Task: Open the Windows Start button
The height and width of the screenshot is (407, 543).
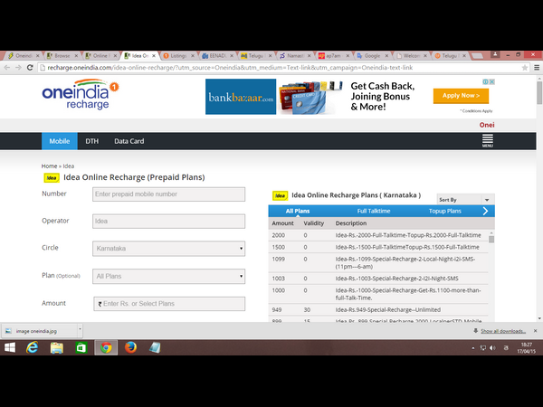Action: [x=10, y=347]
